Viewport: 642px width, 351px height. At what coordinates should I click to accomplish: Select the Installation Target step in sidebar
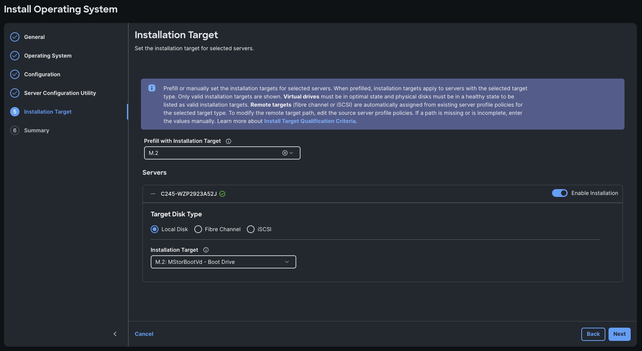[47, 112]
